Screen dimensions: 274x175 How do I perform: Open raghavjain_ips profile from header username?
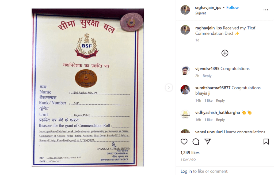tap(208, 7)
